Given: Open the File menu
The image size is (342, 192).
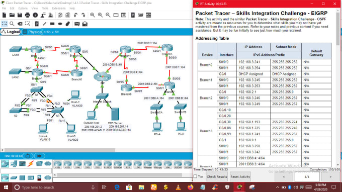Looking at the screenshot, I should click(4, 8).
